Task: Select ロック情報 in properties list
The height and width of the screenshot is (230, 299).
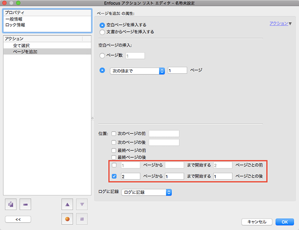Action: (x=15, y=25)
